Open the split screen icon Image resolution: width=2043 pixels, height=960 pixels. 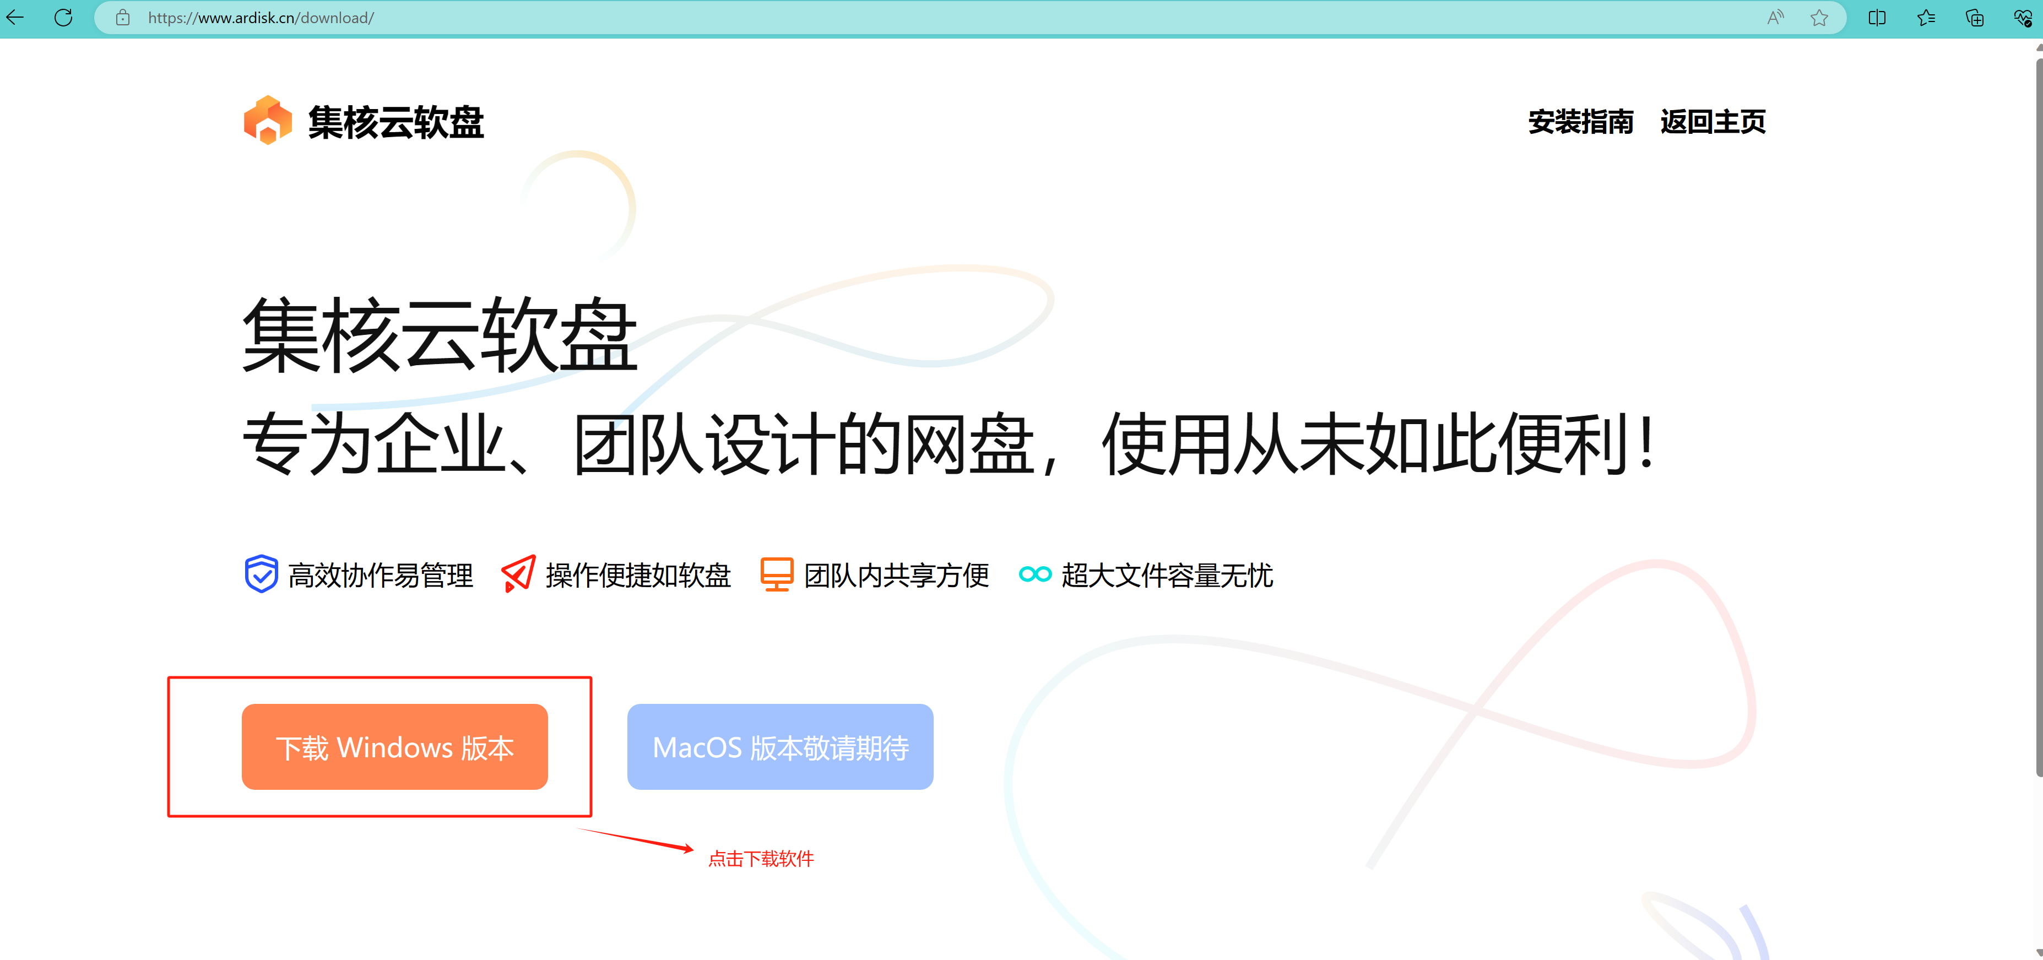point(1877,18)
